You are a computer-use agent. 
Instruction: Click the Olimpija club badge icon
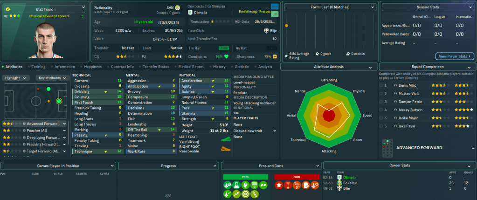(x=190, y=13)
